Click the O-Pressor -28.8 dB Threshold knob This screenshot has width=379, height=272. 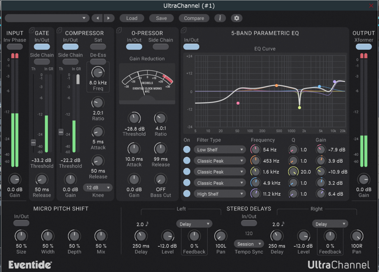(x=134, y=118)
